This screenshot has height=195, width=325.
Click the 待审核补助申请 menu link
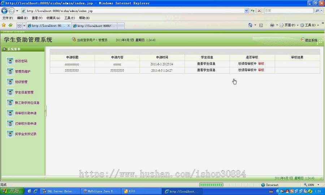[x=26, y=113]
